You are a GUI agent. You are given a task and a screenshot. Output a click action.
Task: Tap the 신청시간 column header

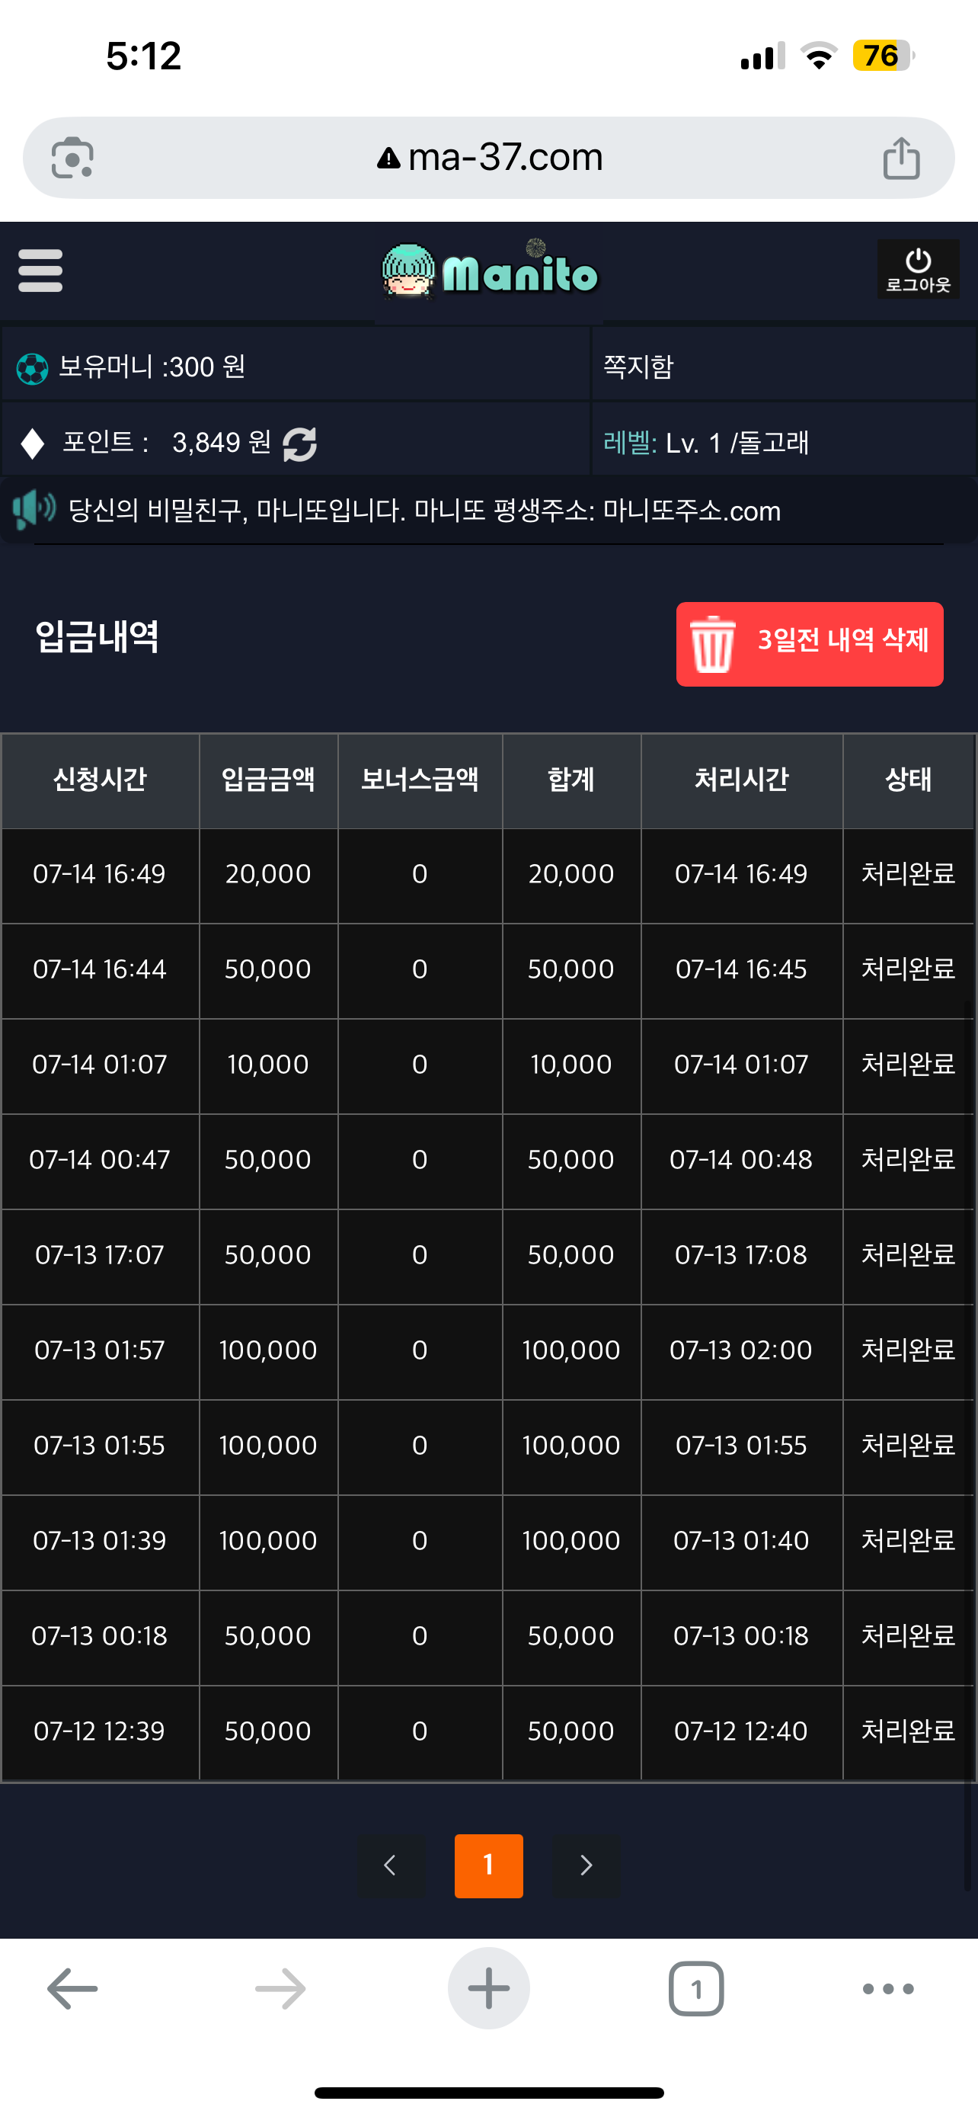pos(101,780)
